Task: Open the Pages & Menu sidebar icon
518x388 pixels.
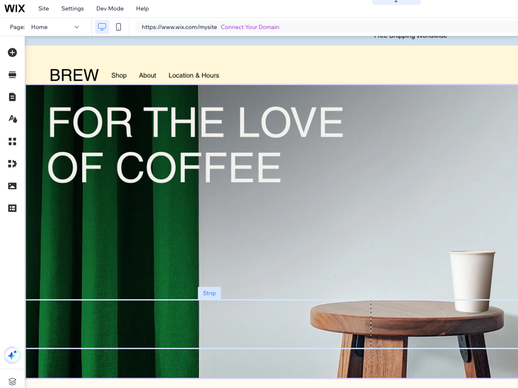Action: 13,97
